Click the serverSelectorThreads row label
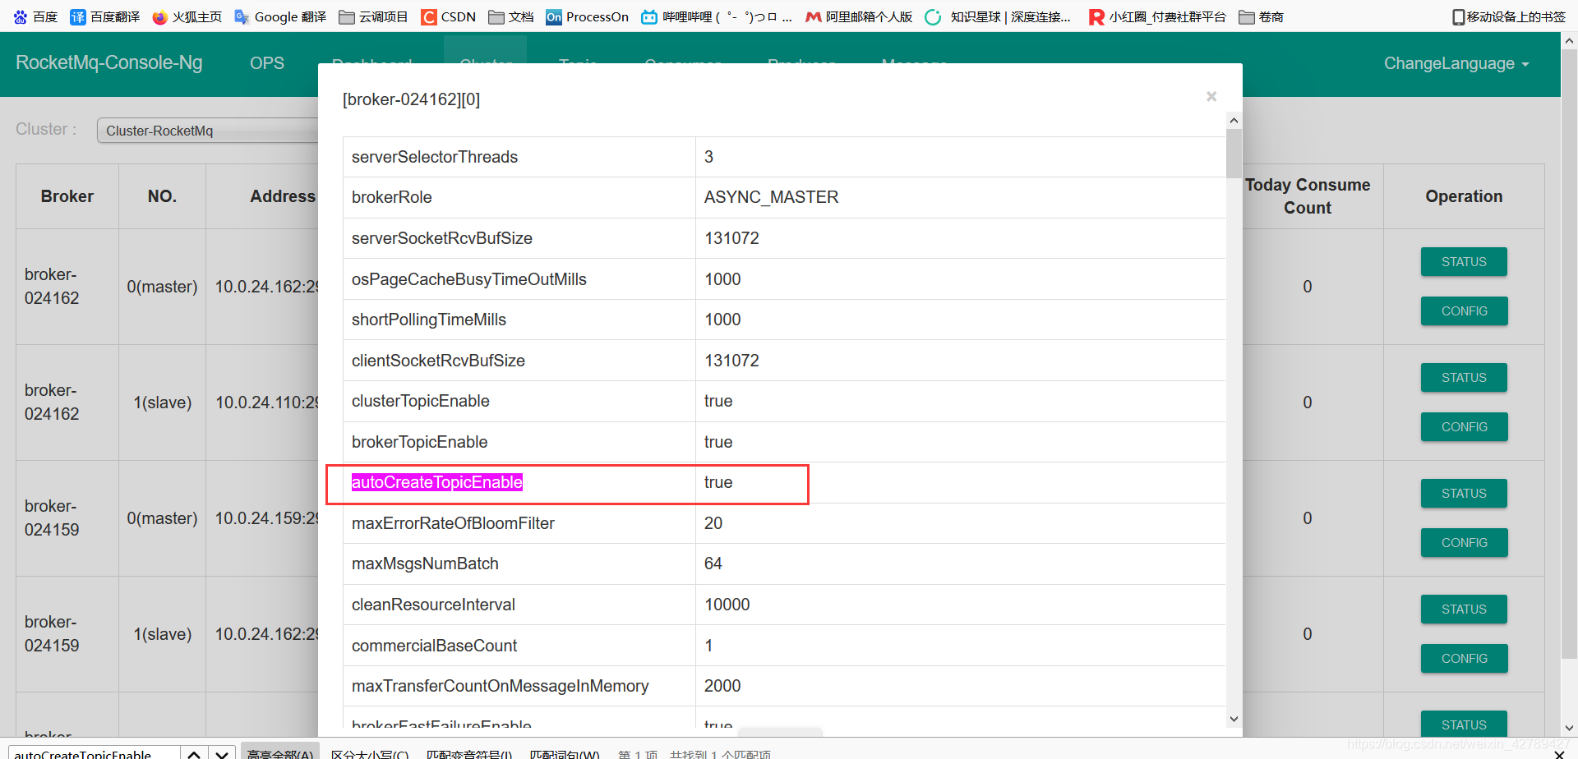The height and width of the screenshot is (759, 1578). click(435, 157)
